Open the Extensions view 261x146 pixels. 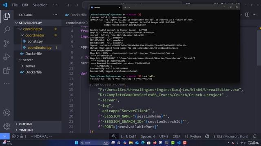7,70
